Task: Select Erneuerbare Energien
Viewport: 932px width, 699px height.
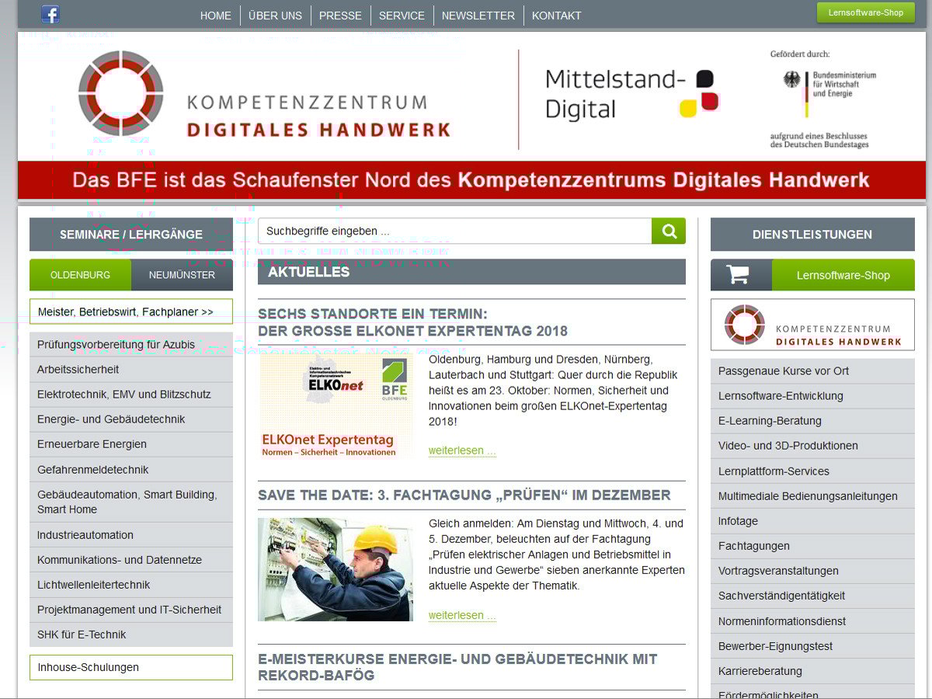Action: tap(131, 444)
